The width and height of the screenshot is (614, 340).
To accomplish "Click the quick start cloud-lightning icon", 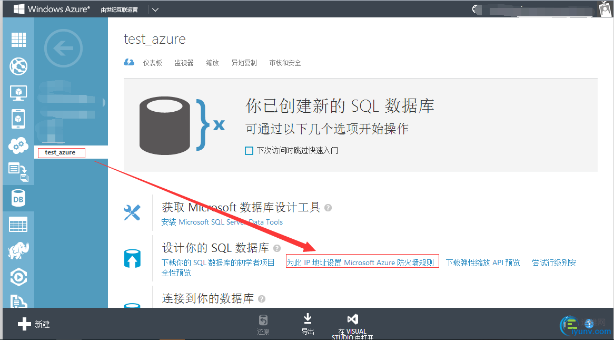I will [129, 62].
